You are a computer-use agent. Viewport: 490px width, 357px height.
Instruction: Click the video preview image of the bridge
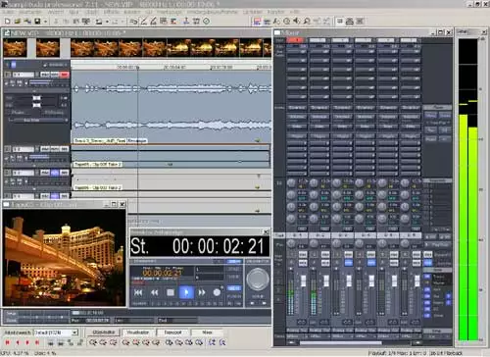pos(64,258)
